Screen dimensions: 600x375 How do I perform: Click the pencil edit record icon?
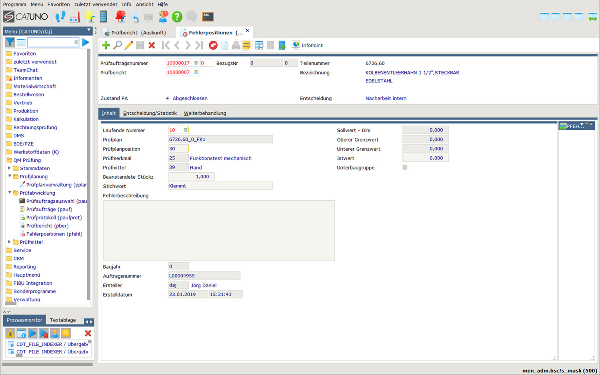coord(128,46)
